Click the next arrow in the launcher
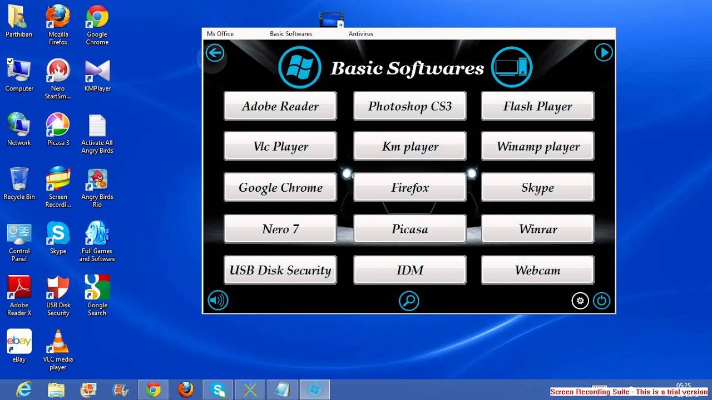 pos(604,53)
